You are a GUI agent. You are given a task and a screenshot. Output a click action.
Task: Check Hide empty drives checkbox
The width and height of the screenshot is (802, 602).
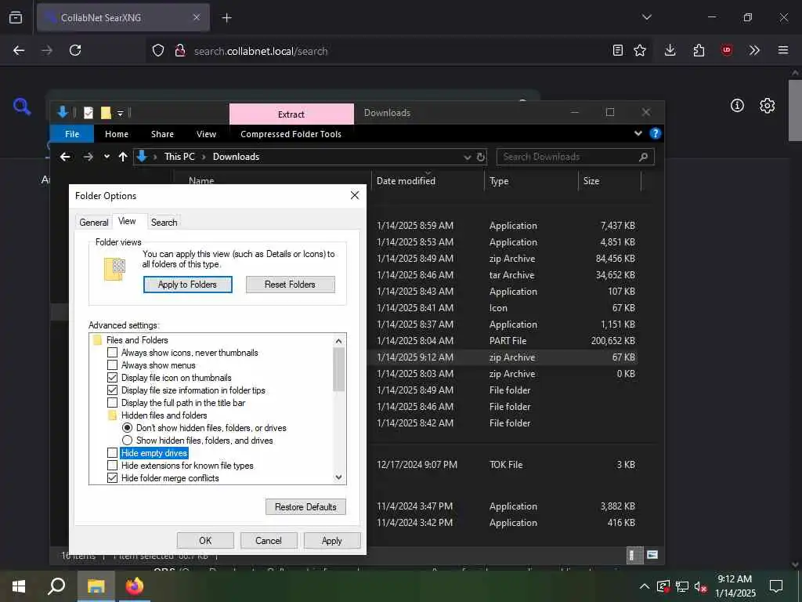click(x=113, y=453)
